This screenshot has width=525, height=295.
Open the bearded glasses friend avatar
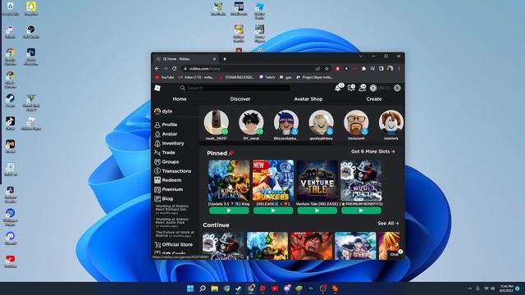coord(356,123)
